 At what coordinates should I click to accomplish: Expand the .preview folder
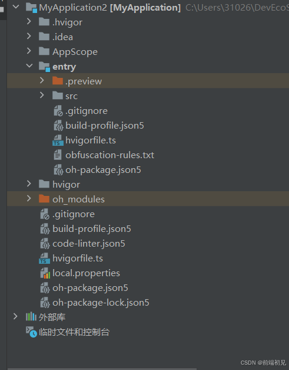pyautogui.click(x=42, y=81)
